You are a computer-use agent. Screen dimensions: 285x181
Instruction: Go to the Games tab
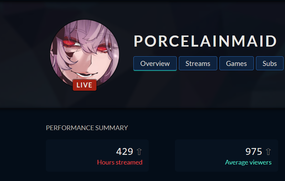click(237, 63)
